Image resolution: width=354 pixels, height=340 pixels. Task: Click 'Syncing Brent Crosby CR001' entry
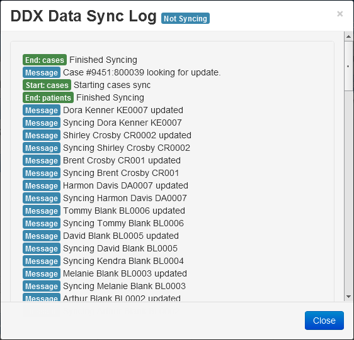click(x=121, y=173)
